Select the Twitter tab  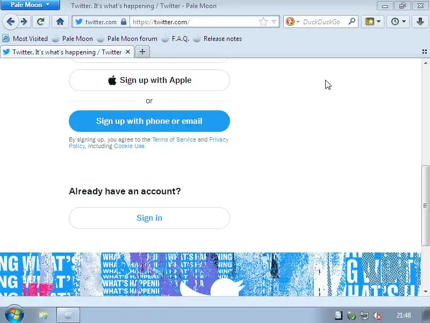[x=67, y=52]
